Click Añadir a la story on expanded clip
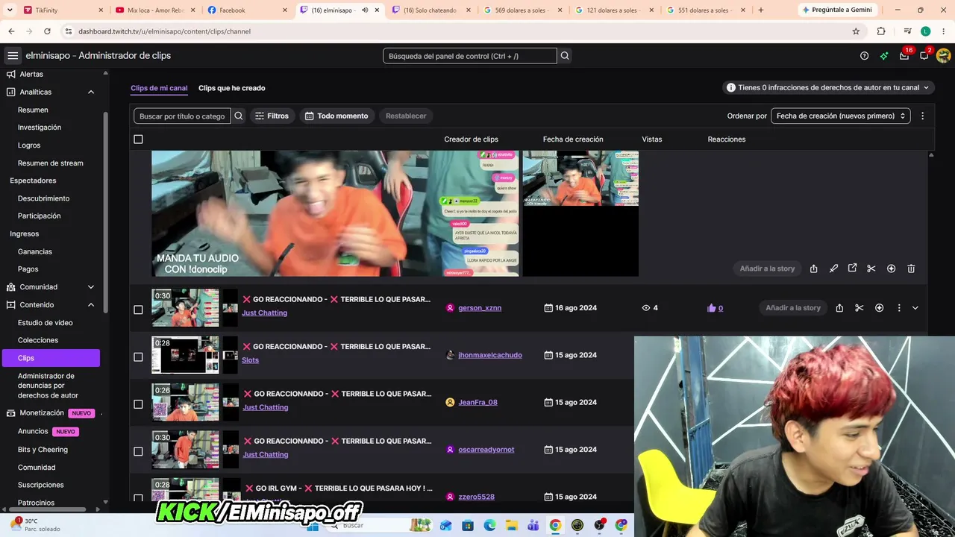 click(767, 268)
